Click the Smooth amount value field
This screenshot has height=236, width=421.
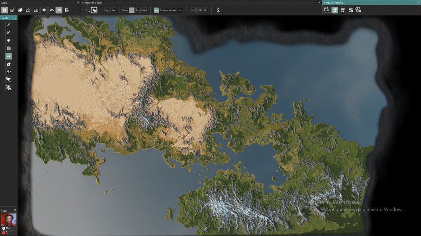coord(180,10)
